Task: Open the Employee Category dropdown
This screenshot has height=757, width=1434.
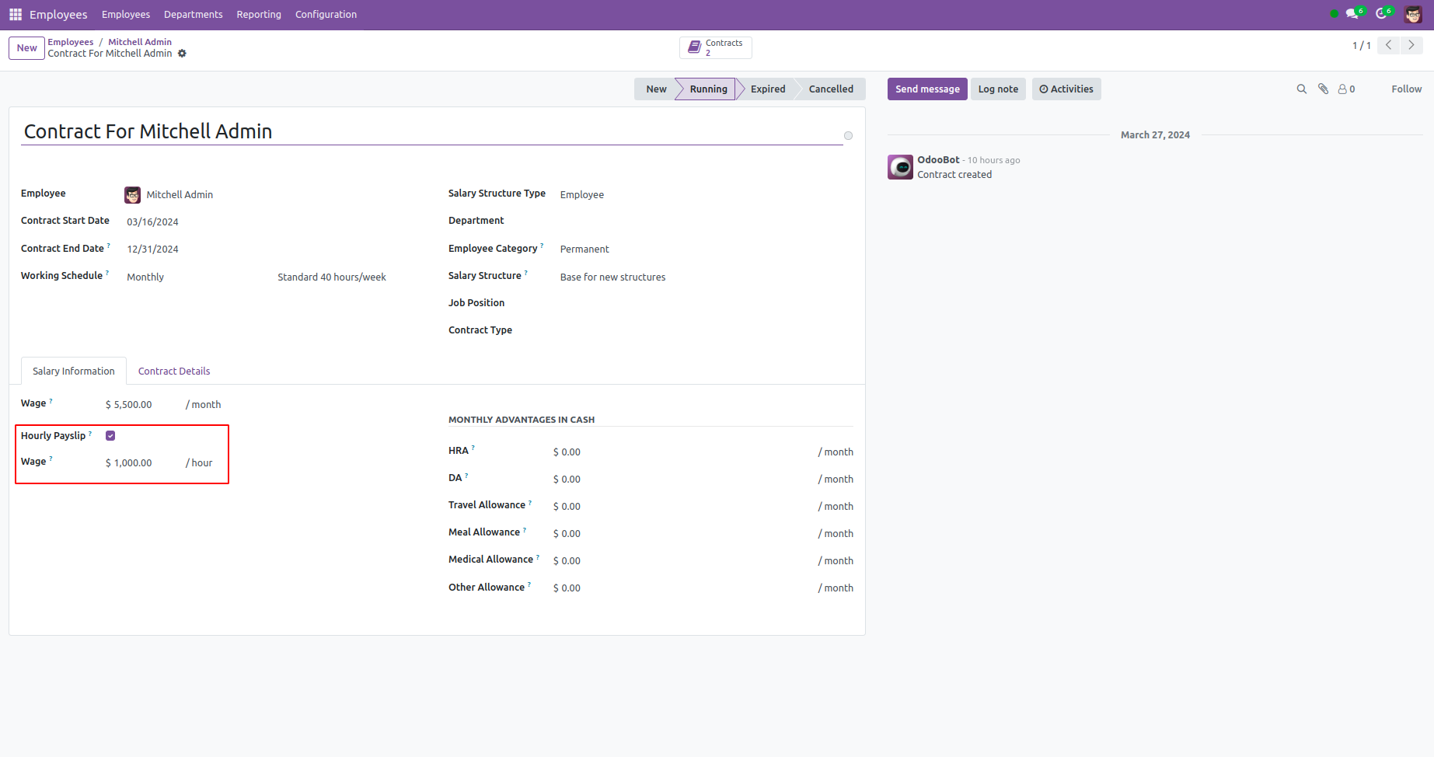Action: [706, 249]
